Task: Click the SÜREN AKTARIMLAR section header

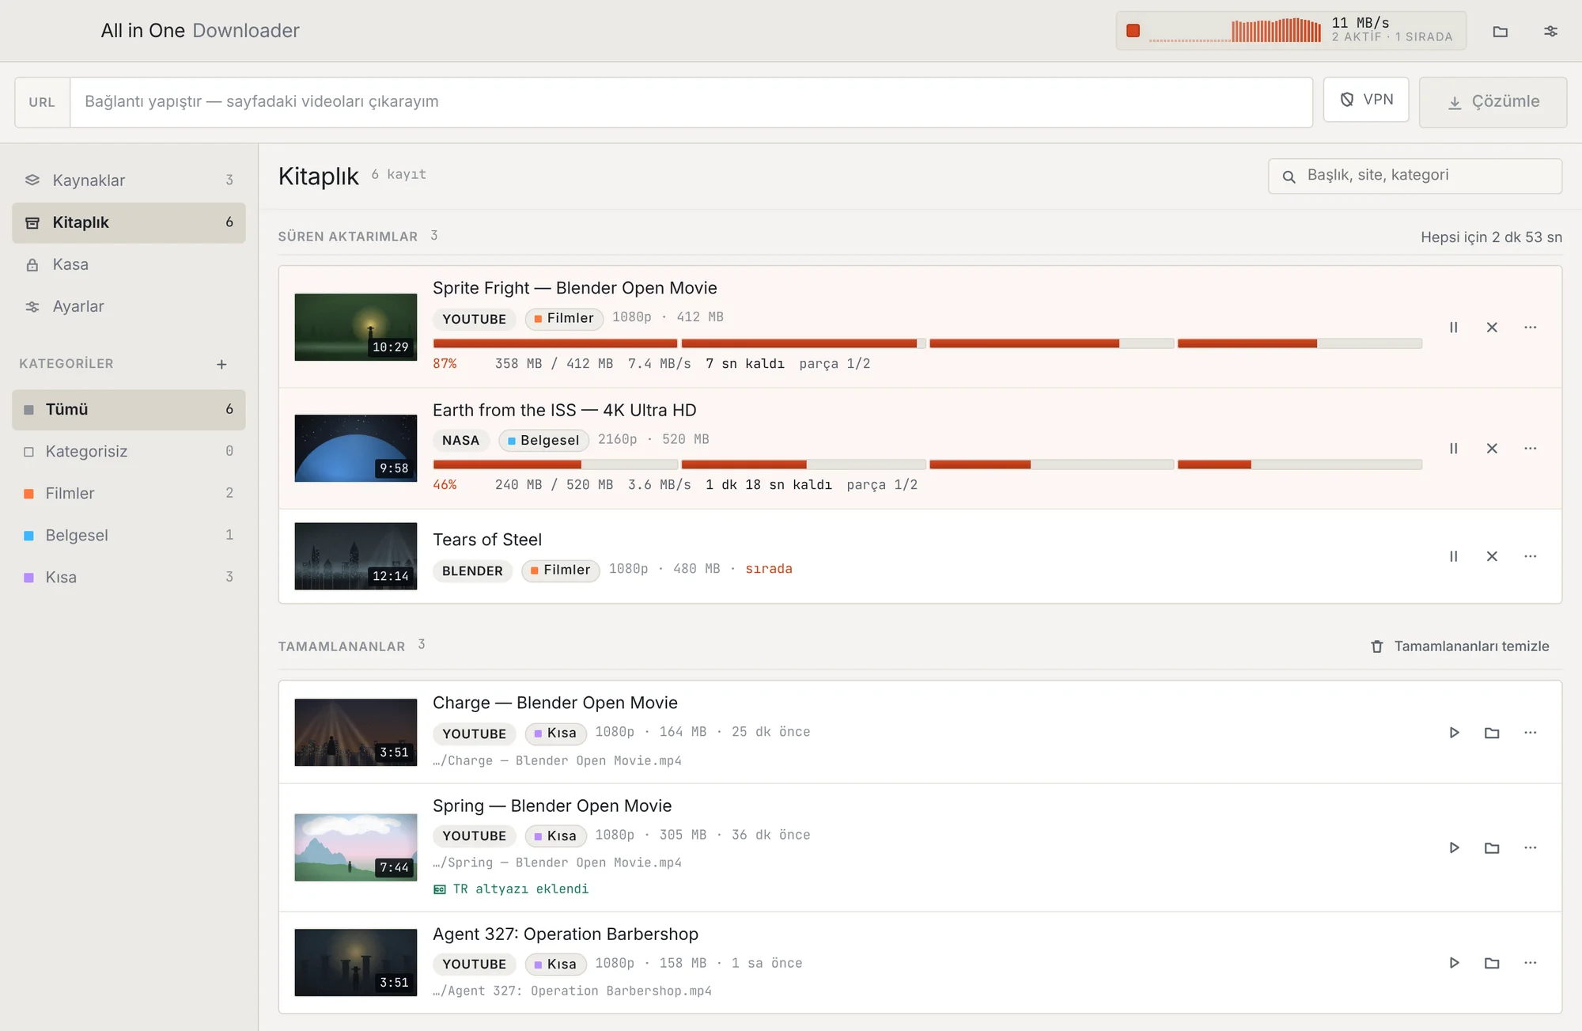Action: click(348, 237)
